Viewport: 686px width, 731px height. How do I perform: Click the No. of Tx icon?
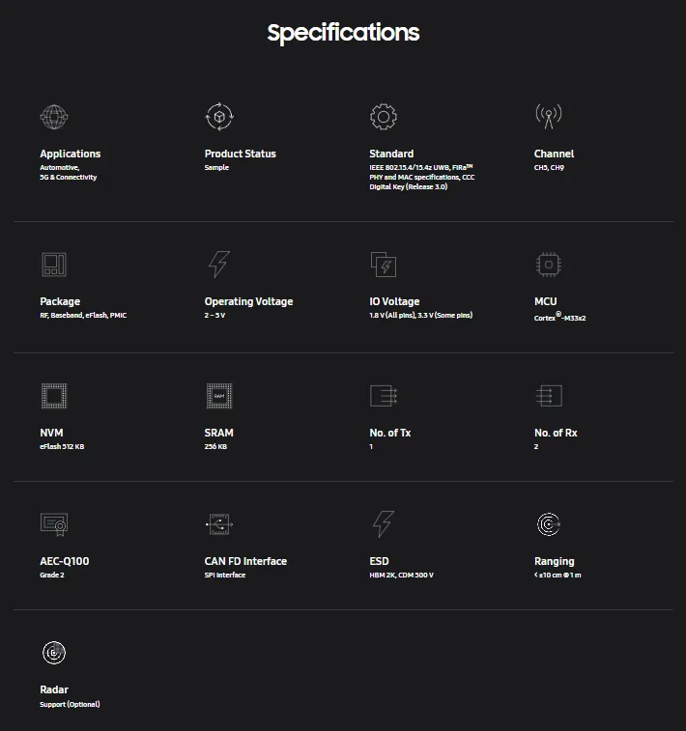[x=384, y=396]
